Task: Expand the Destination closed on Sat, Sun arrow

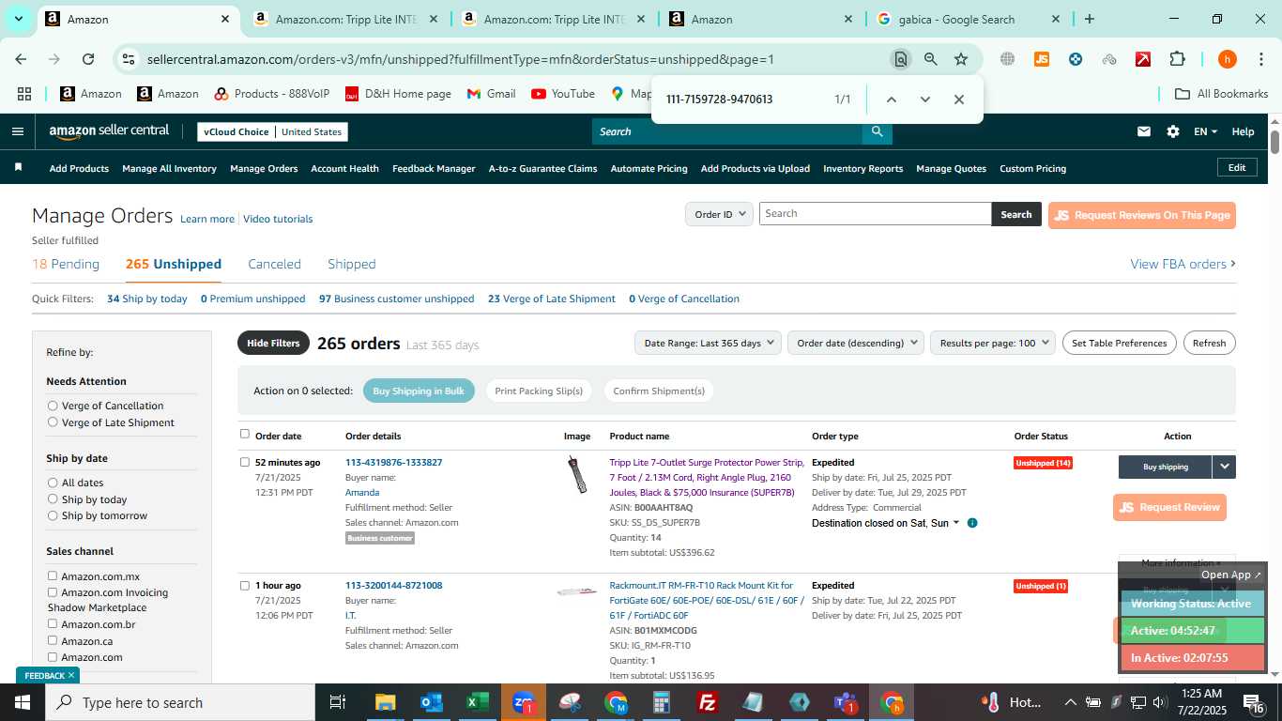Action: [x=956, y=523]
